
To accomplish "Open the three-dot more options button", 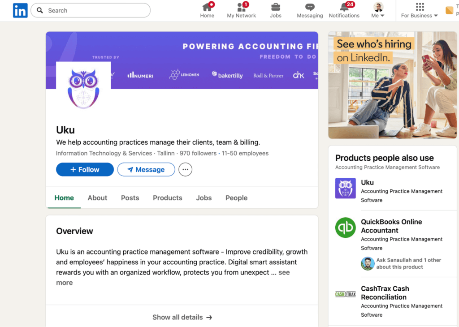I will coord(185,170).
